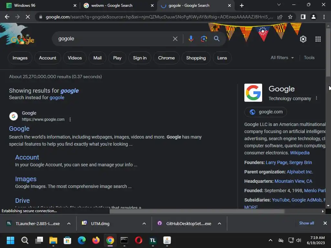Open tab search chevron in title bar

click(x=279, y=5)
